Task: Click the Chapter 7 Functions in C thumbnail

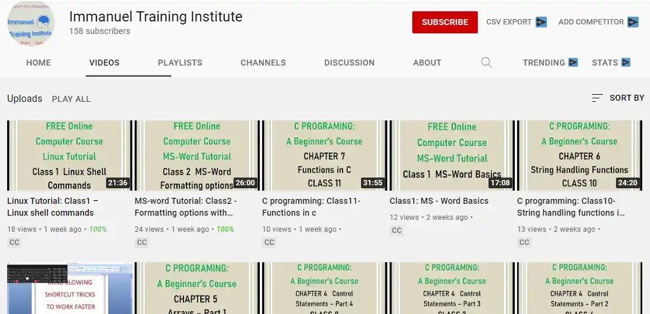Action: [x=325, y=156]
